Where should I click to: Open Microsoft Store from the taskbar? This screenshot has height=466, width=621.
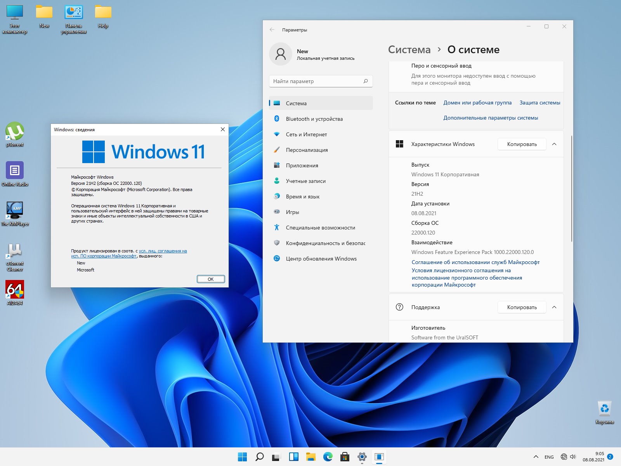pyautogui.click(x=345, y=457)
